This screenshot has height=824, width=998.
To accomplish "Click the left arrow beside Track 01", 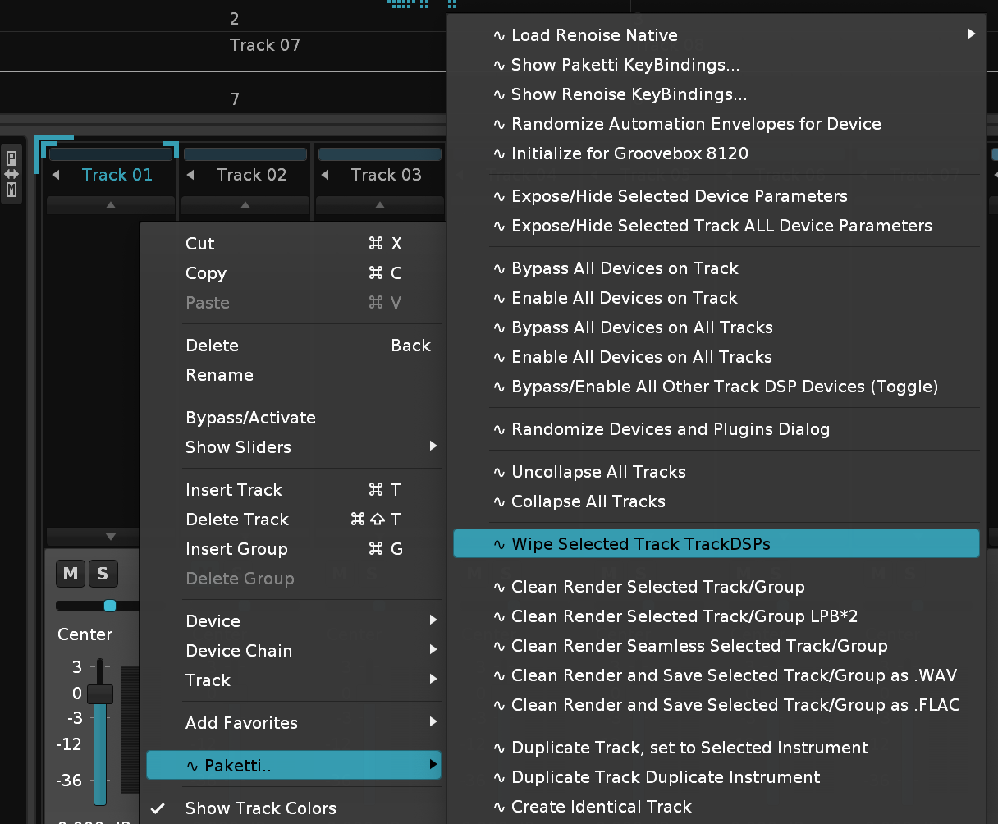I will click(56, 175).
